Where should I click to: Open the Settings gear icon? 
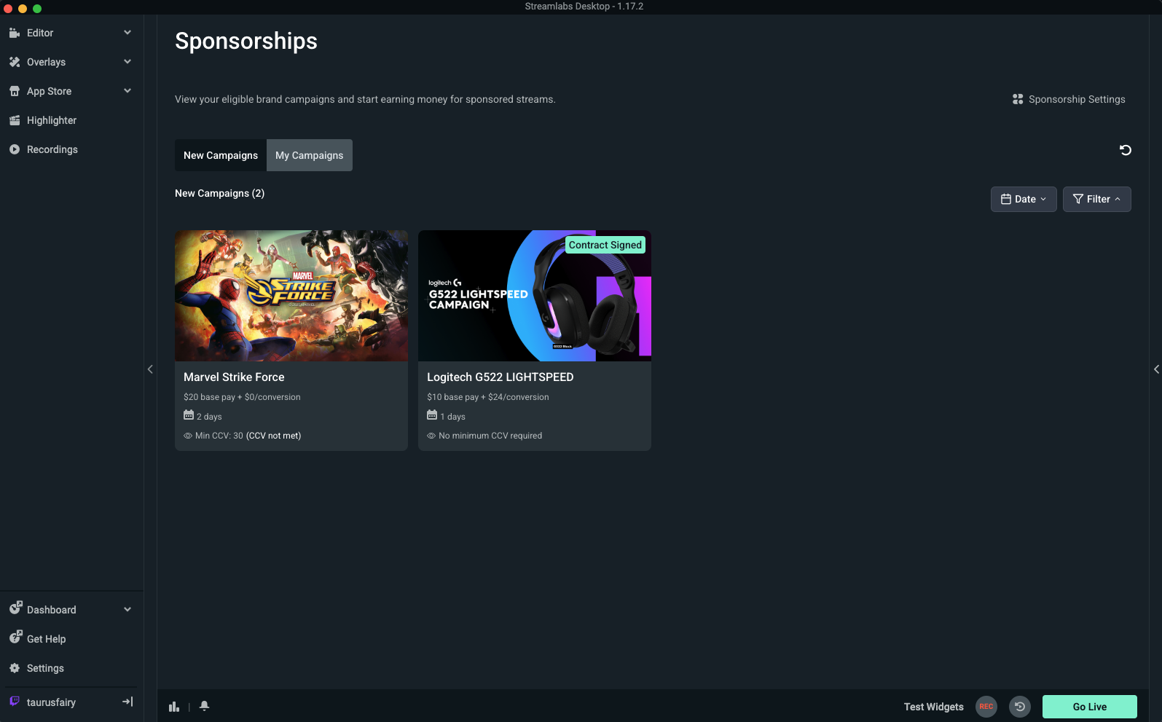click(15, 668)
